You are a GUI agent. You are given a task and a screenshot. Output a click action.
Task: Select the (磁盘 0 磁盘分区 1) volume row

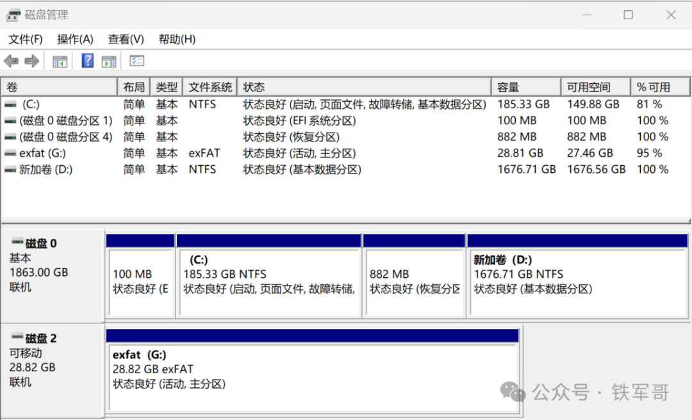[x=345, y=121]
